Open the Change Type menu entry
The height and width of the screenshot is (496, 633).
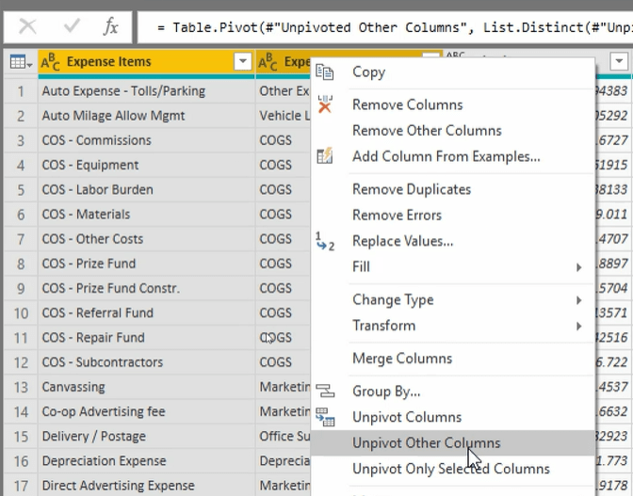point(453,300)
